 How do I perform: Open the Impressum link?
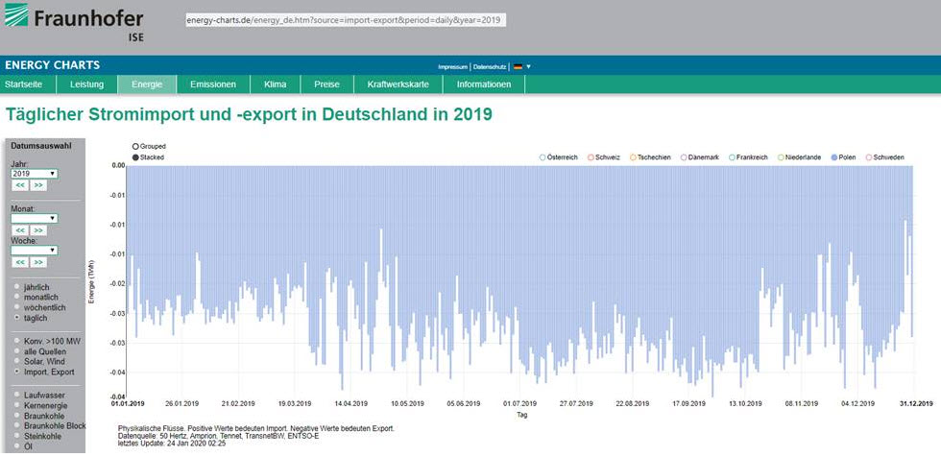pos(451,66)
